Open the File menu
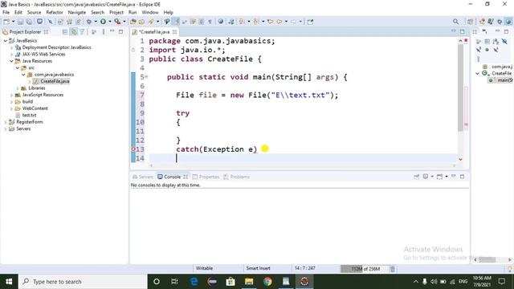The height and width of the screenshot is (289, 514). coord(6,13)
